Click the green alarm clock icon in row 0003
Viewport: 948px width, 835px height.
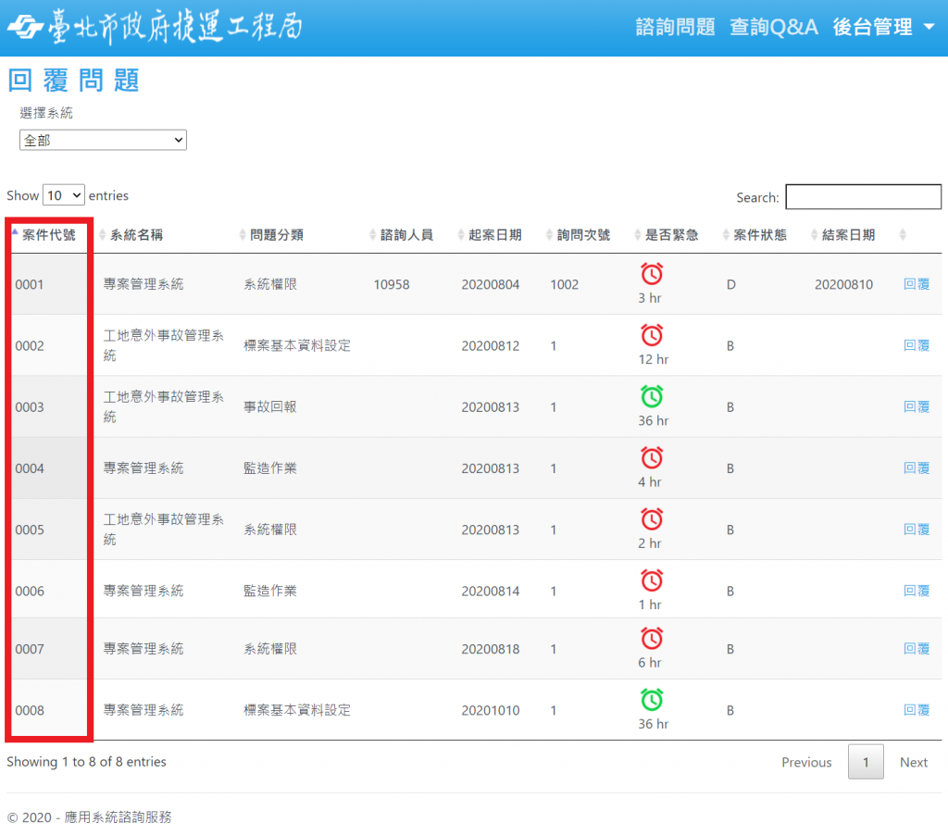[x=651, y=396]
